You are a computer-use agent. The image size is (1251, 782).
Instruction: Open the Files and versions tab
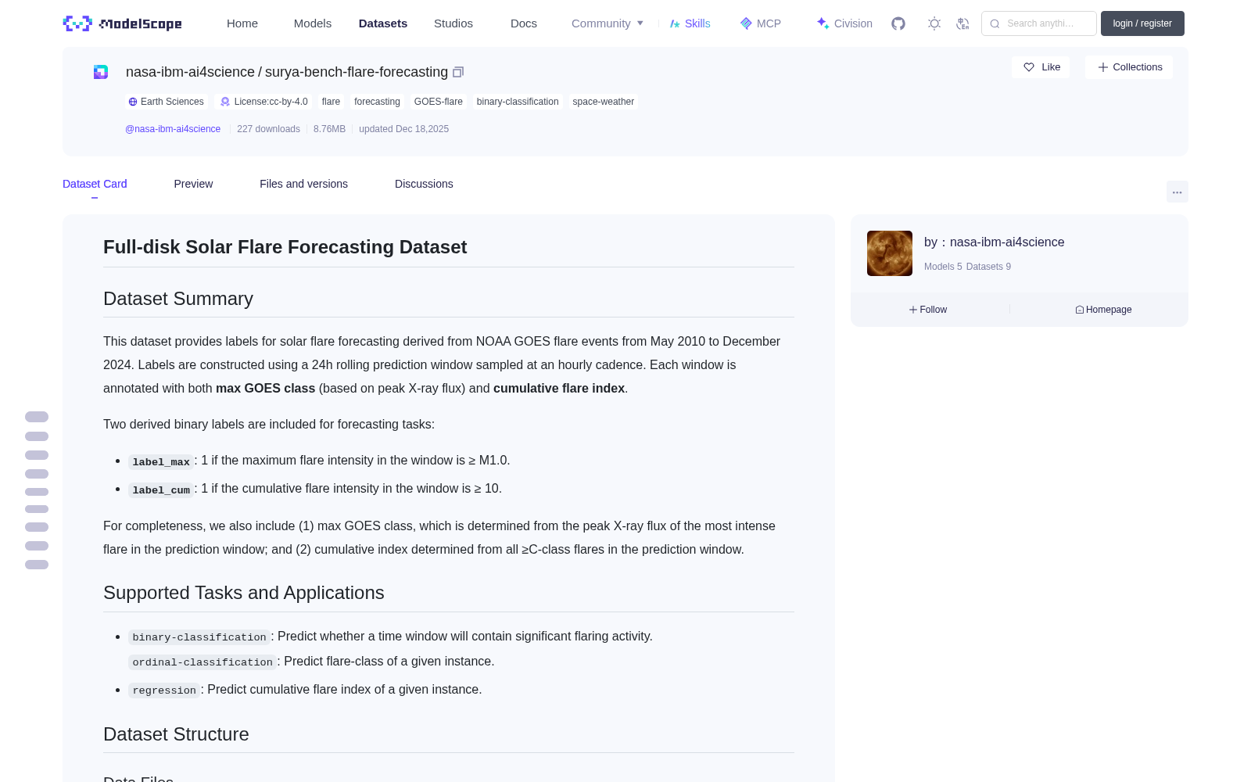click(303, 184)
